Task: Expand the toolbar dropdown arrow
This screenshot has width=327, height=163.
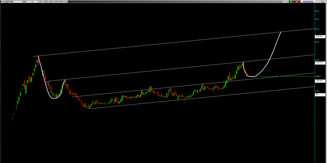Action: click(64, 2)
